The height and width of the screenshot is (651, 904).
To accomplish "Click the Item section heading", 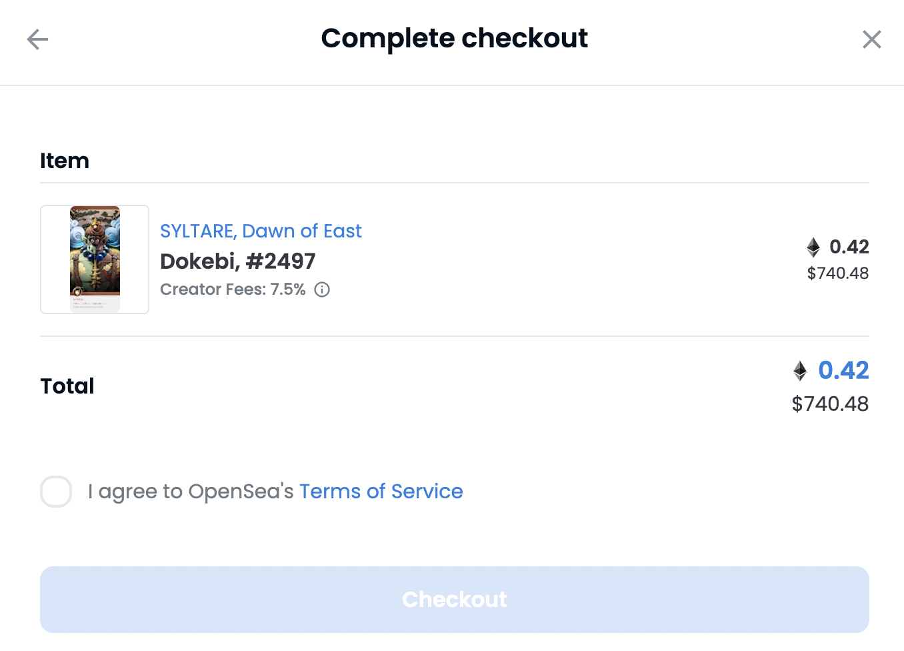I will (65, 161).
